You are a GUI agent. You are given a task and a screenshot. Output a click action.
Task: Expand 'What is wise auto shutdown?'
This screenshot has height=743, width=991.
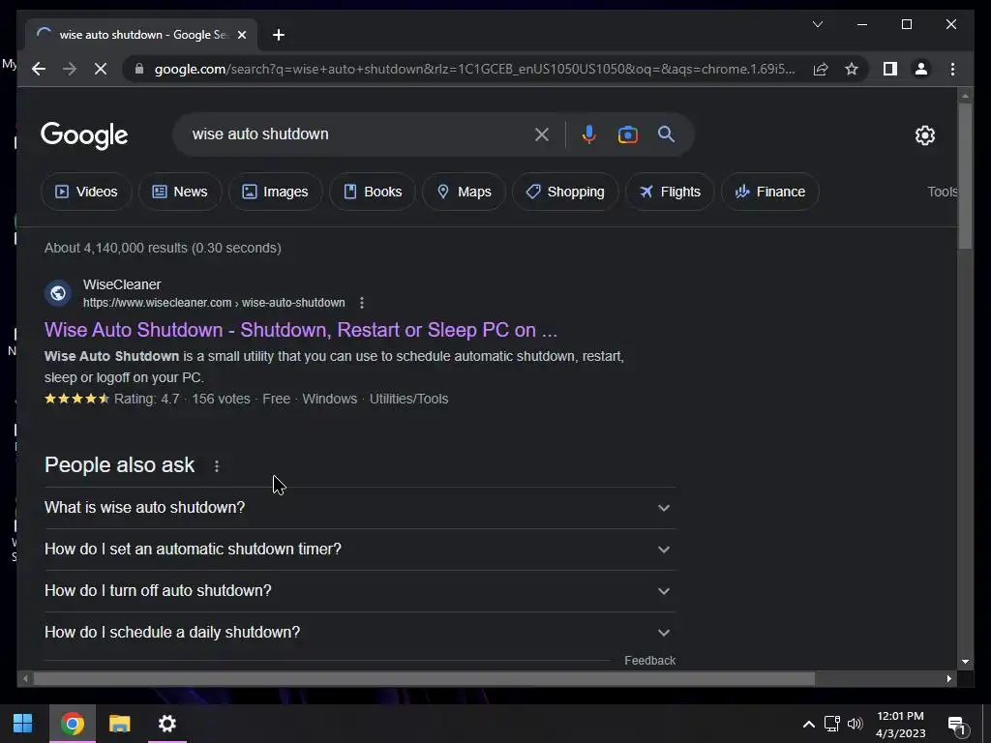point(360,507)
